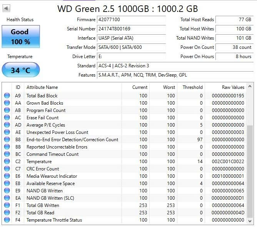Select the Average P/E Cycles attribute name

[x=46, y=125]
